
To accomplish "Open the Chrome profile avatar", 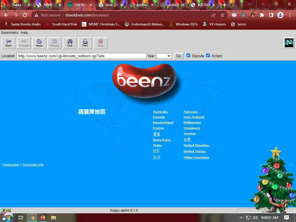I will tap(280, 15).
